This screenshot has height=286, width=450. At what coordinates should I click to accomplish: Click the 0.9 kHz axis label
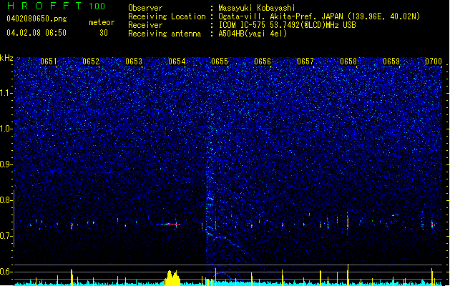[6, 164]
